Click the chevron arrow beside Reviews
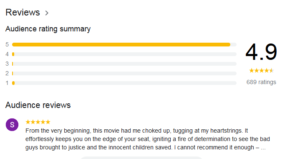This screenshot has height=159, width=295. 47,13
